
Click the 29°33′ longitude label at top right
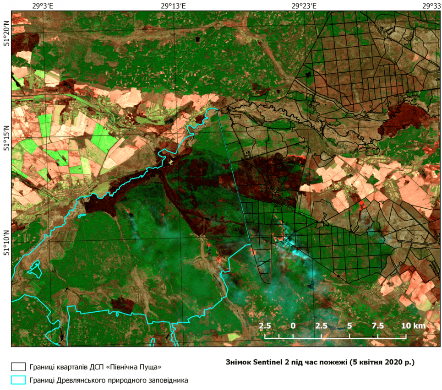click(x=432, y=6)
